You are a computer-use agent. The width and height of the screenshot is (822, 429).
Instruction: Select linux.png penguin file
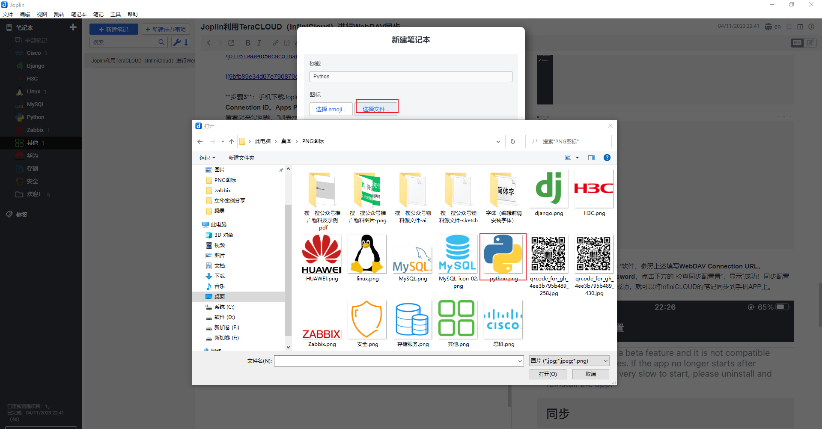coord(367,254)
